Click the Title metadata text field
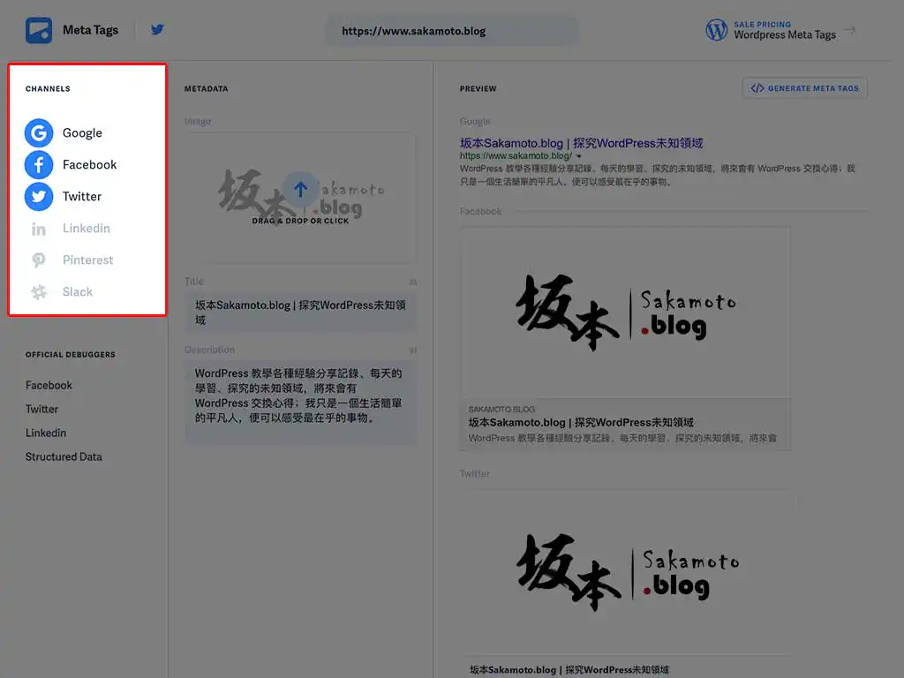Viewport: 904px width, 678px height. [x=300, y=313]
